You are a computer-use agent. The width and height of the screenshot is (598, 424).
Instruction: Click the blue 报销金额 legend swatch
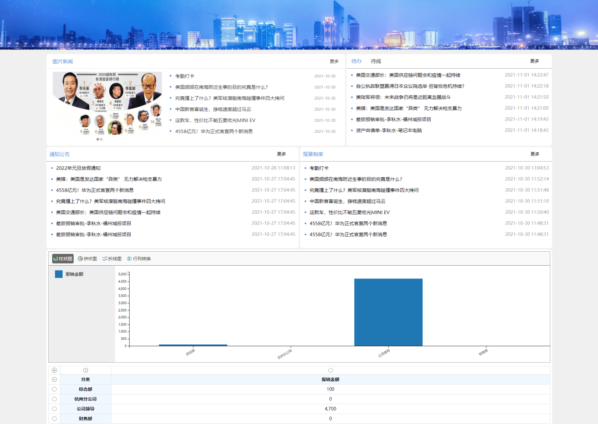(59, 274)
